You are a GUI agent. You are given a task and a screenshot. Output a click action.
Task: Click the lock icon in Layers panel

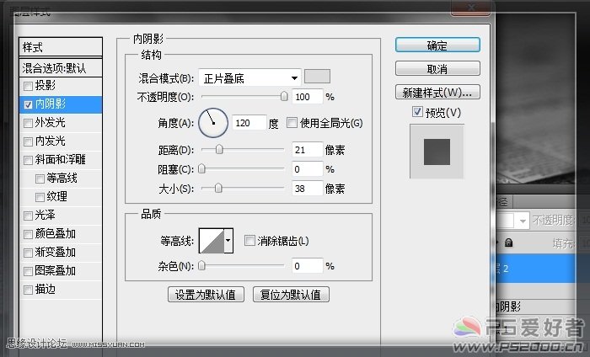tap(509, 242)
